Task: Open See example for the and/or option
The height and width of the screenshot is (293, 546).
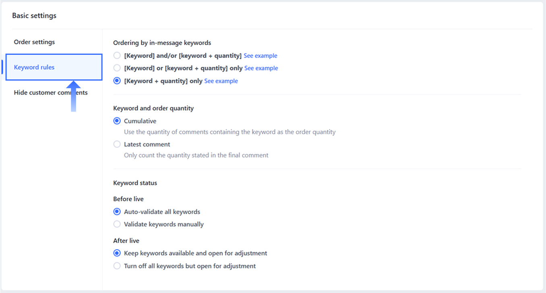Action: click(261, 56)
